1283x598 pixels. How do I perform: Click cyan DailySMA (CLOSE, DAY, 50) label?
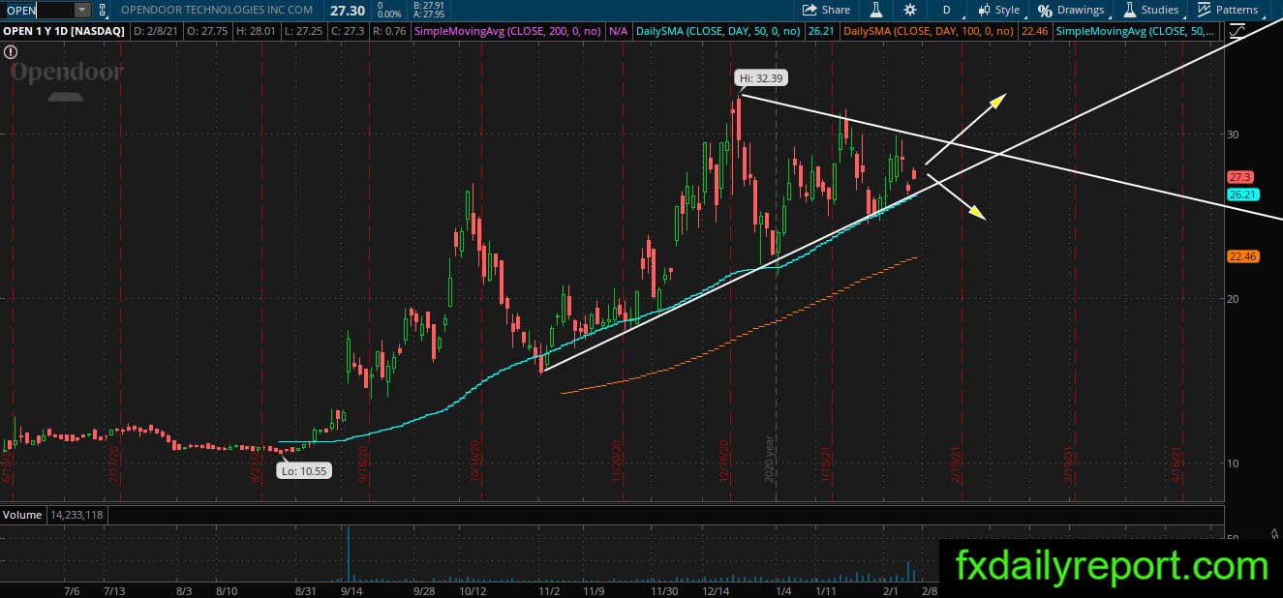click(718, 31)
